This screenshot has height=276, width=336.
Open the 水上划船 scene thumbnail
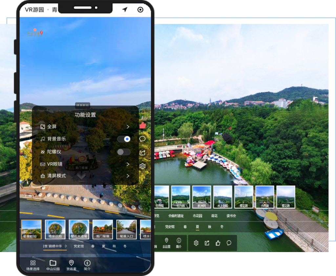coord(223,197)
